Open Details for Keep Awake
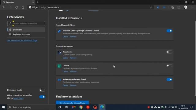This screenshot has height=110, width=196. pos(65,58)
